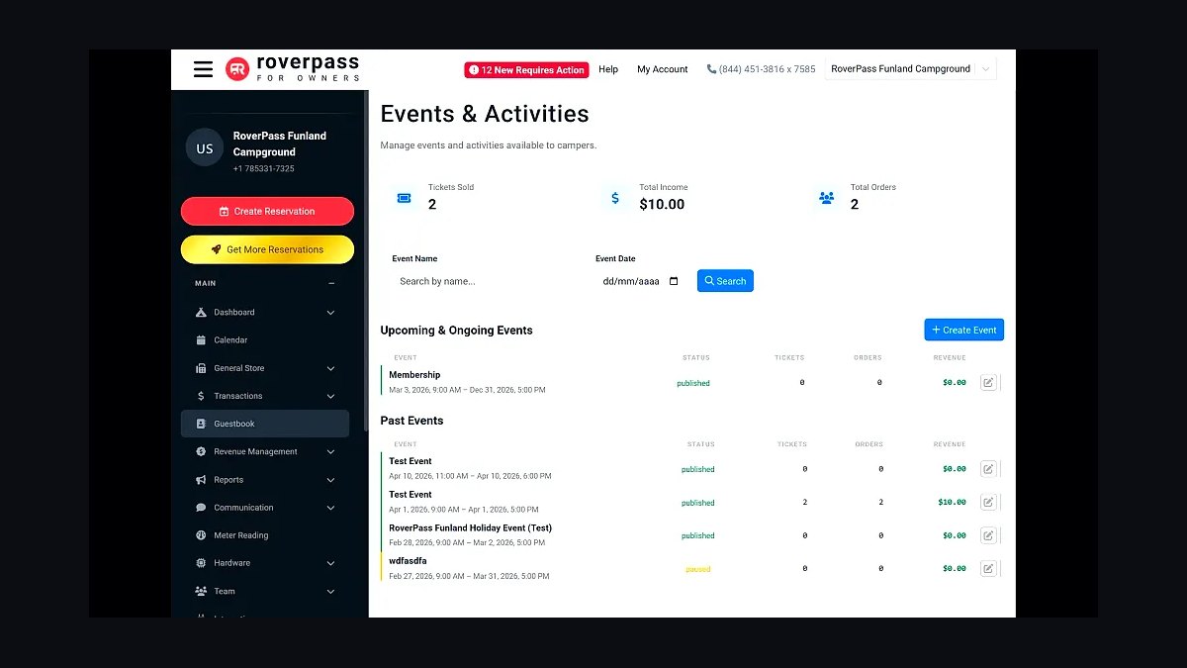Viewport: 1187px width, 668px height.
Task: Click the Total Orders people icon
Action: pyautogui.click(x=827, y=198)
